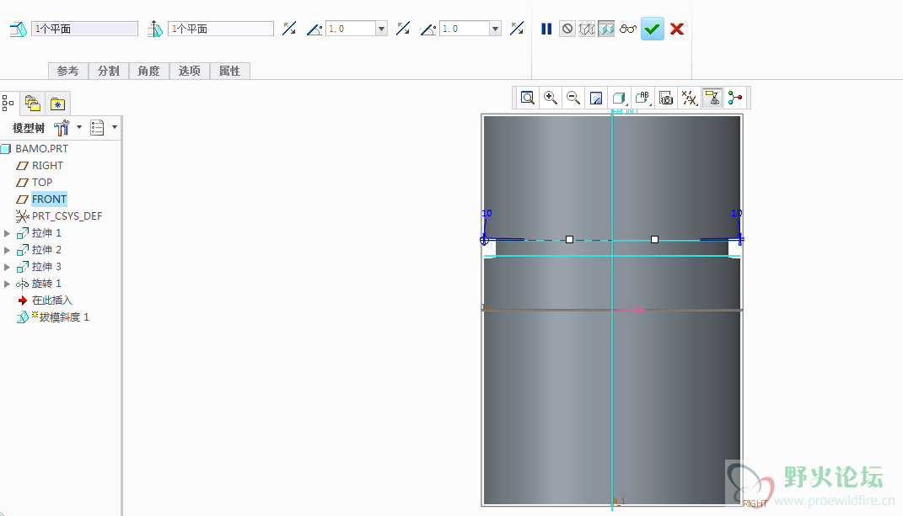Pause the draft feature tool
Viewport: 903px width, 516px height.
(546, 29)
